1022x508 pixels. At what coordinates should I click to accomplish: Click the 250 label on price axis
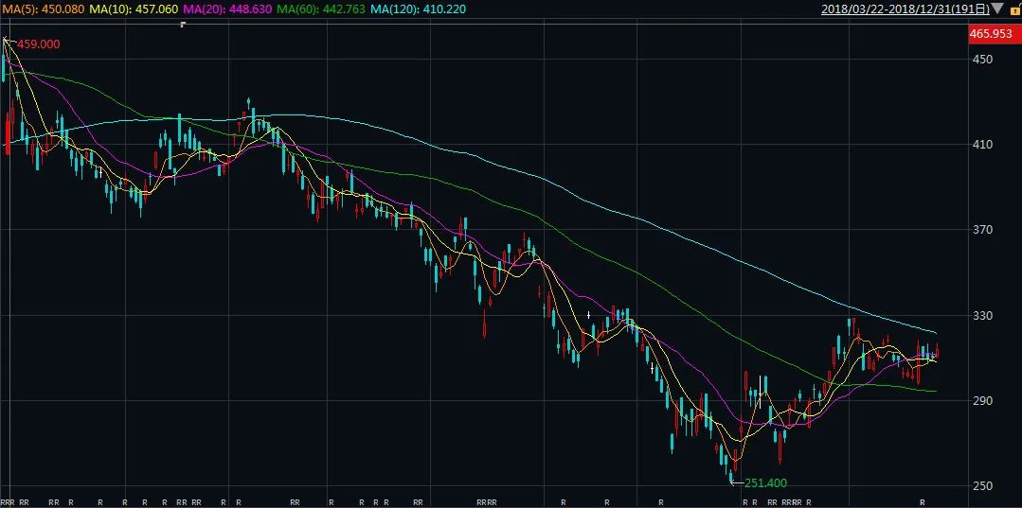981,485
